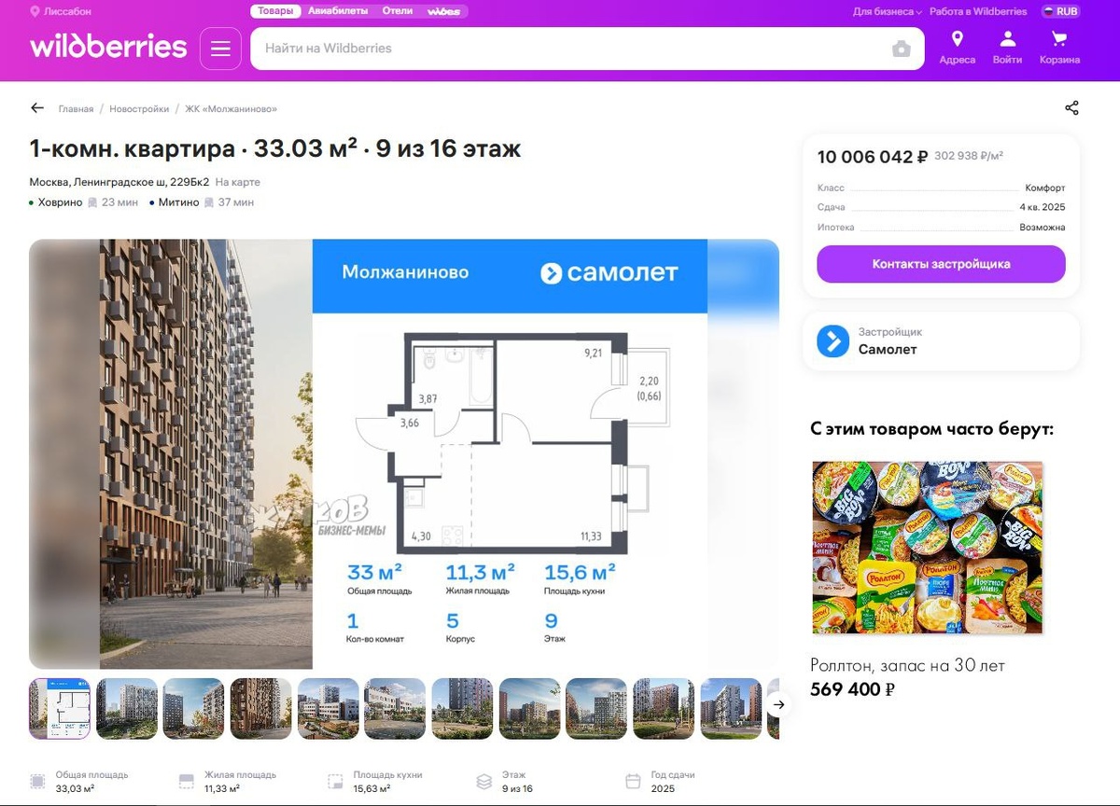
Task: Switch to the Авиабилеты tab
Action: [340, 11]
